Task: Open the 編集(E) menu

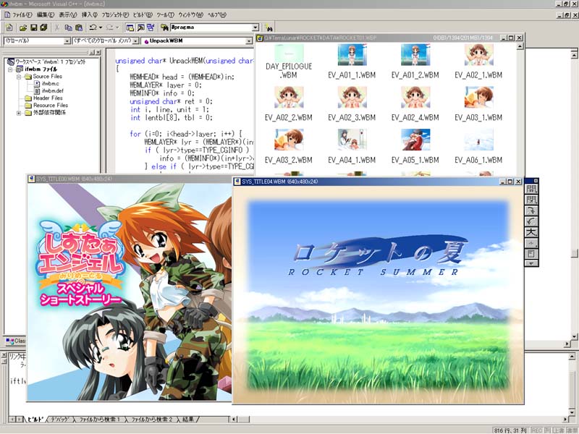Action: tap(46, 14)
